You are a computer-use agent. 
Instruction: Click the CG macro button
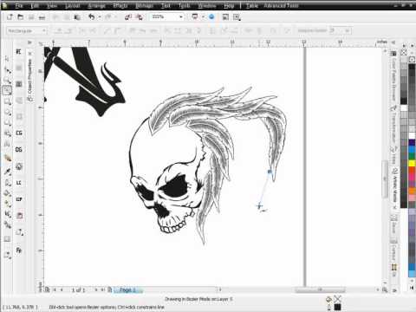pos(19,133)
